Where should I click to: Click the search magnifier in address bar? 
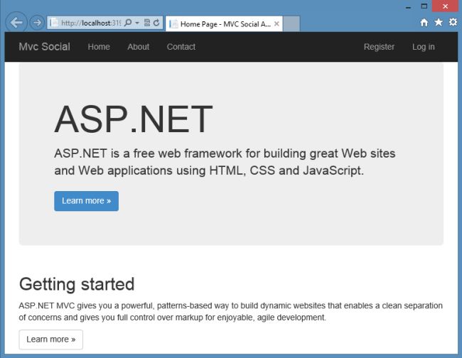(x=128, y=23)
